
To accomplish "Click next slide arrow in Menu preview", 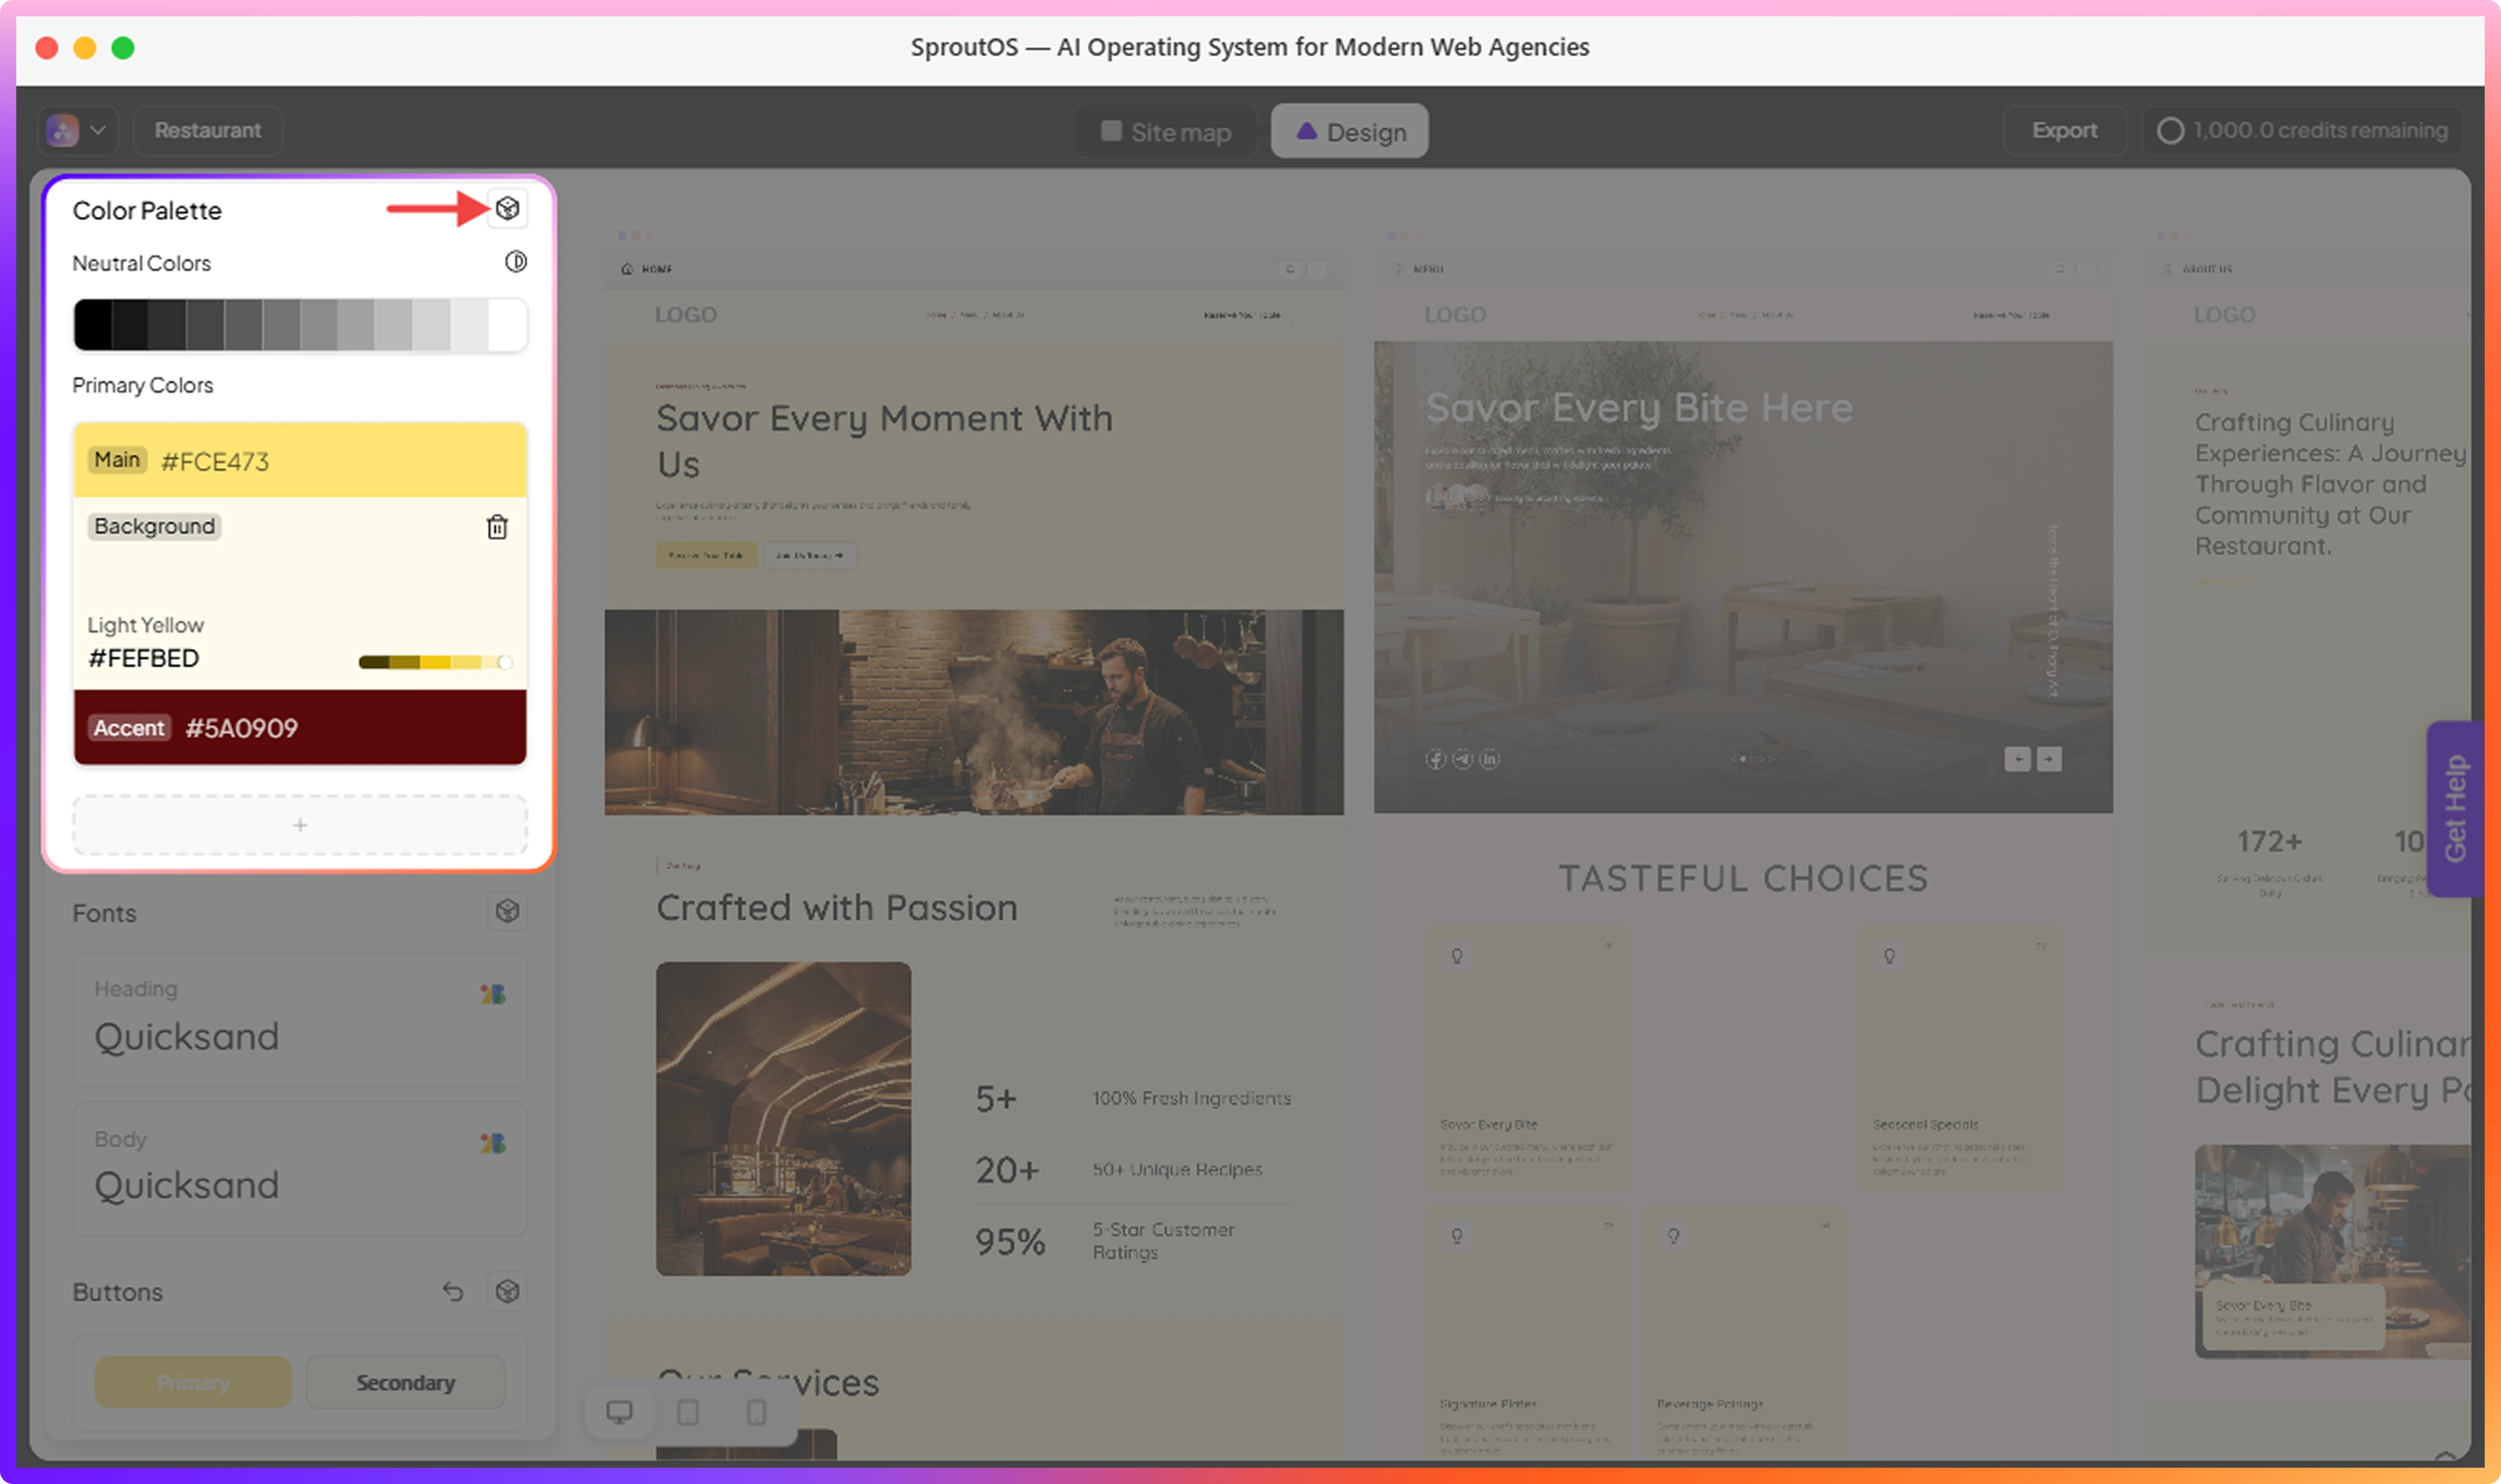I will pyautogui.click(x=2049, y=759).
